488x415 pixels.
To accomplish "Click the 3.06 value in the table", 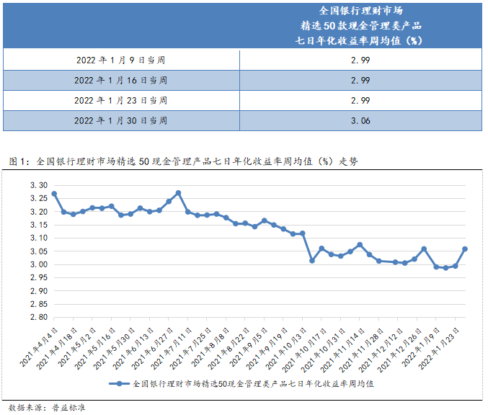I will 360,120.
